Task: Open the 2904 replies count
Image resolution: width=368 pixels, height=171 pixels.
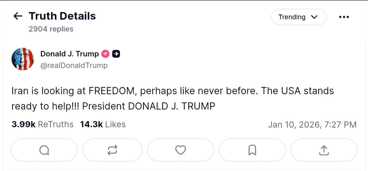Action: pyautogui.click(x=51, y=29)
